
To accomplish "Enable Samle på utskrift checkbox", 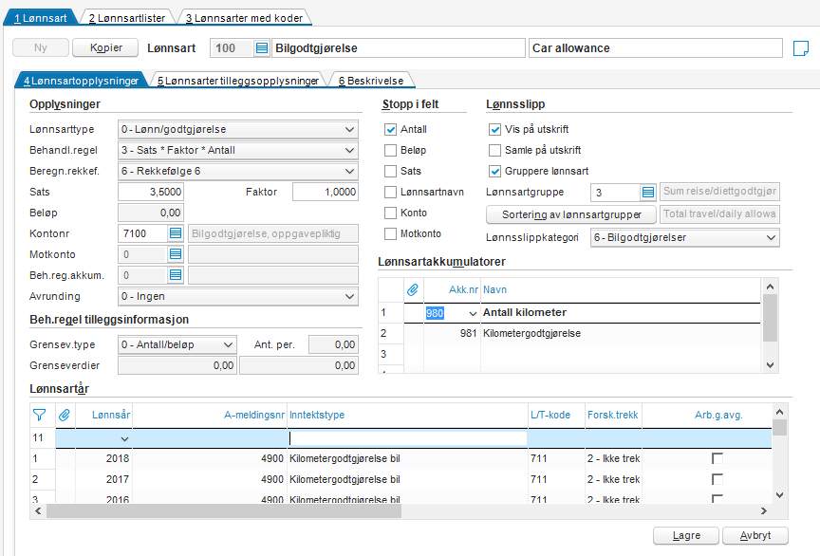I will [x=494, y=151].
